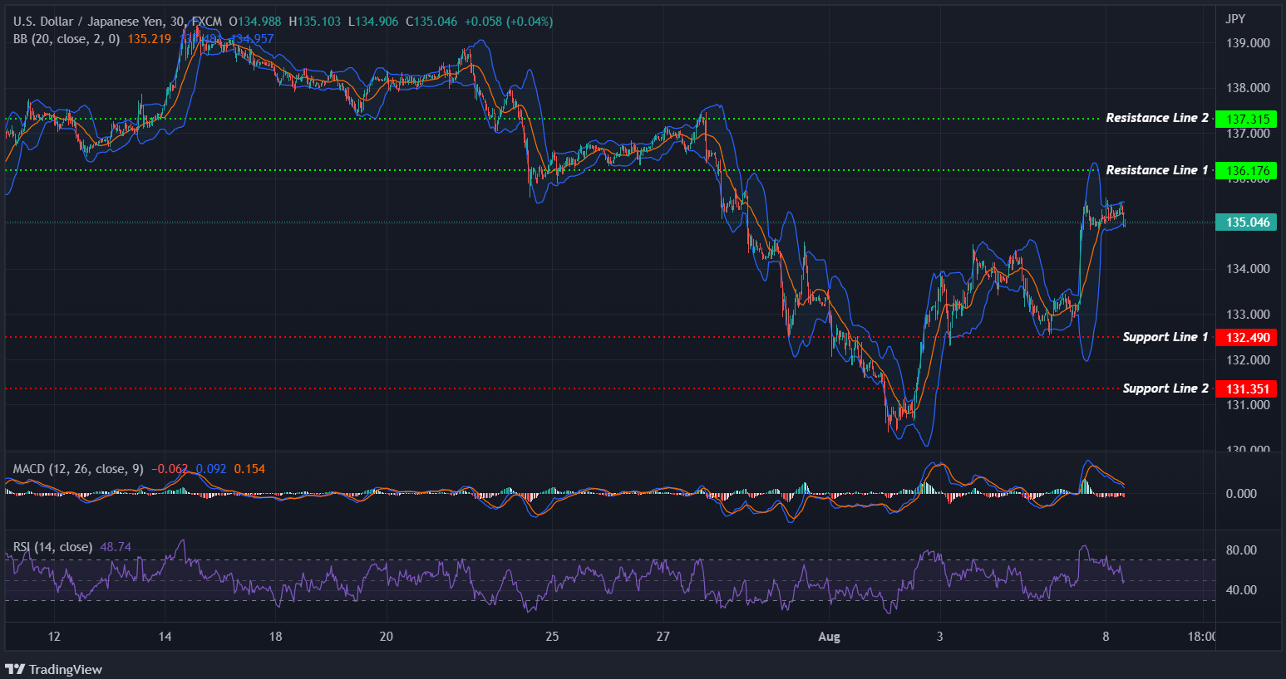1286x679 pixels.
Task: Click the Support Line 2 label showing 131.351
Action: pos(1247,388)
